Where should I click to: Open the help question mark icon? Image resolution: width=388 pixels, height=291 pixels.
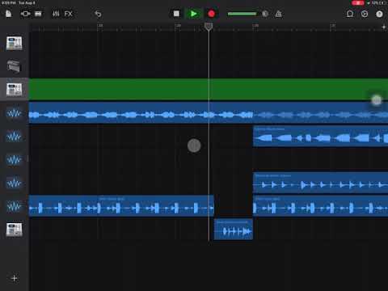pos(379,14)
